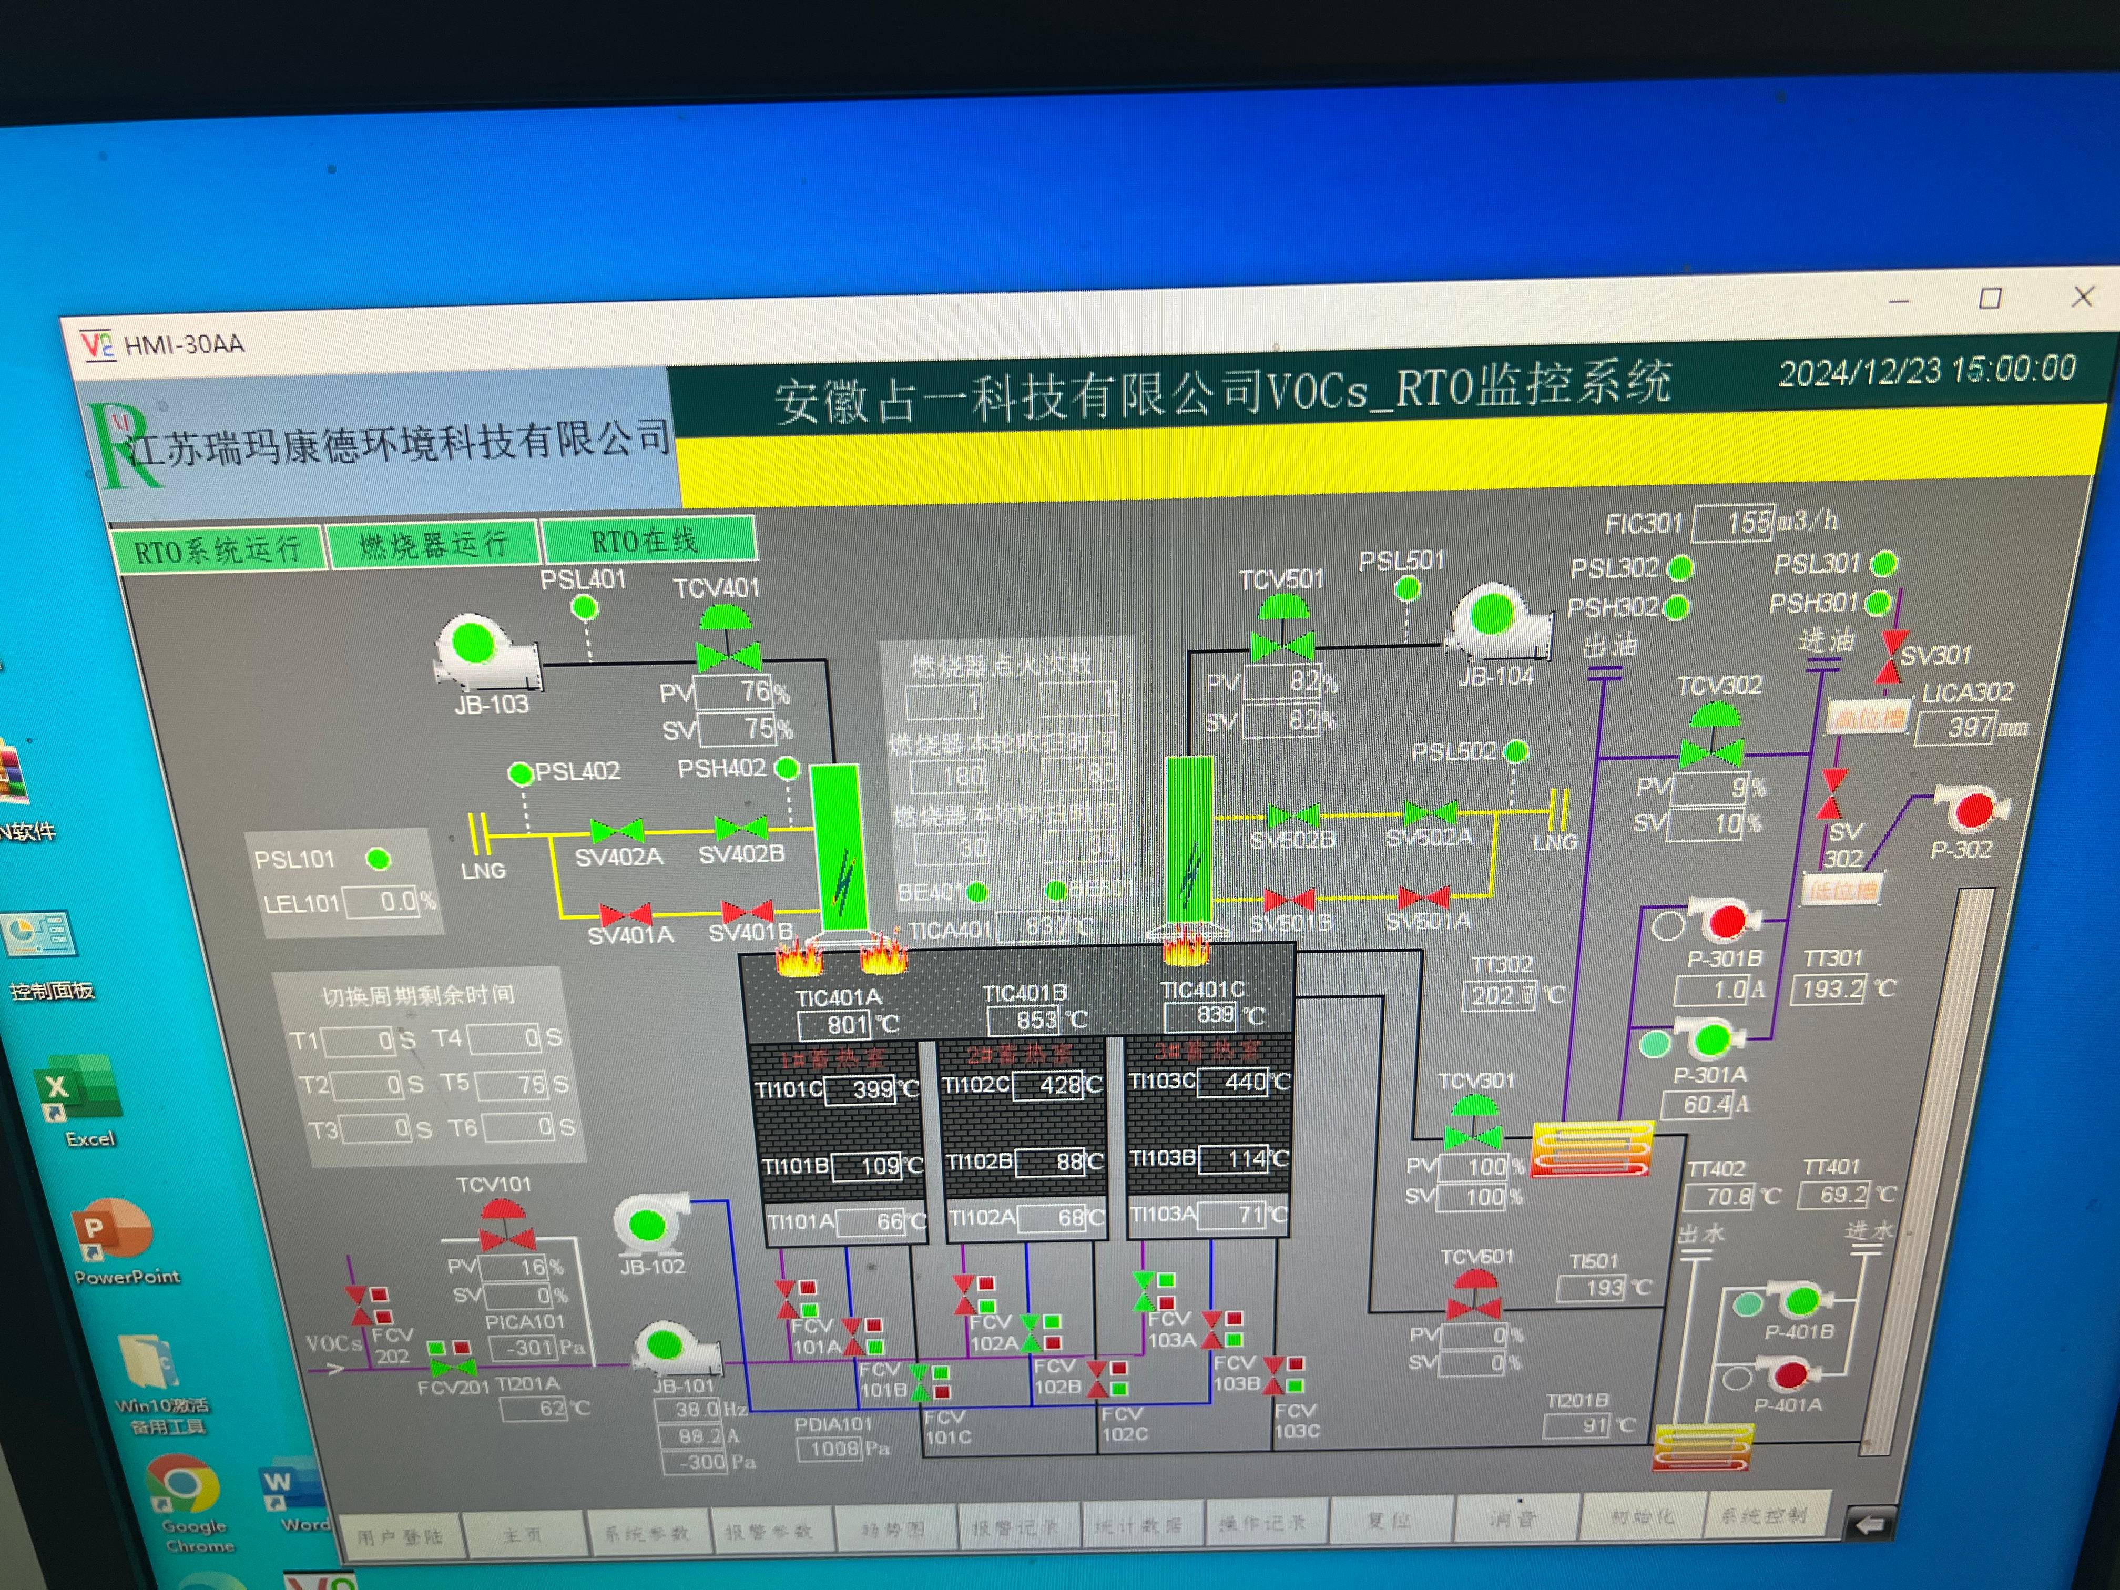The height and width of the screenshot is (1590, 2120).
Task: Click the BE401 flame detector light
Action: (x=976, y=892)
